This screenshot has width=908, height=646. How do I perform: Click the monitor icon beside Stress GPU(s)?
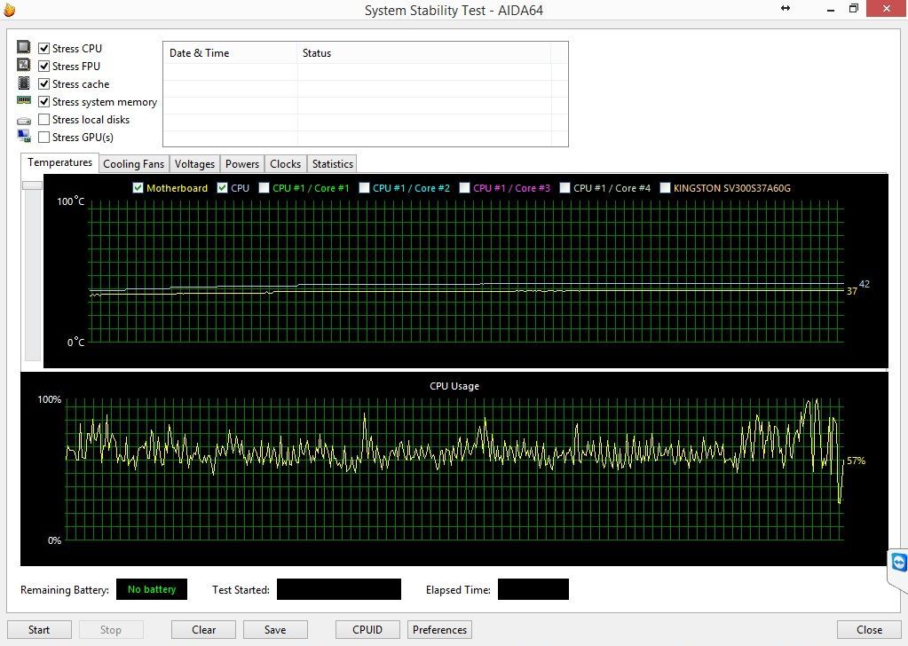[x=24, y=136]
